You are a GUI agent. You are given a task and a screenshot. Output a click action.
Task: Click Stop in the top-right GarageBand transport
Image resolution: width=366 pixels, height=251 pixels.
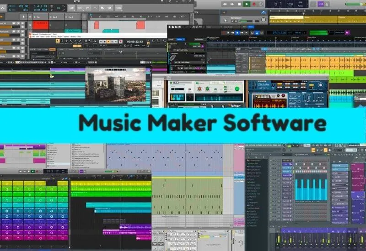[239, 4]
